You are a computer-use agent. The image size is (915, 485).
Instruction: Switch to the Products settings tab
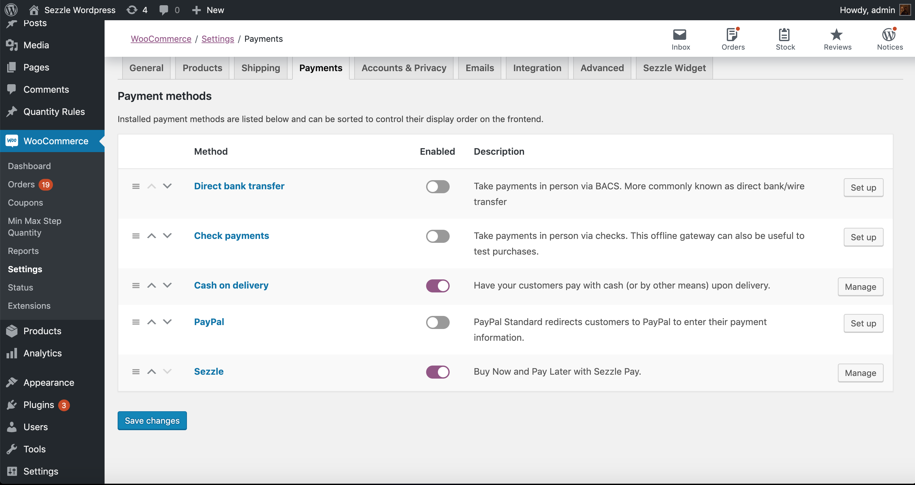203,68
